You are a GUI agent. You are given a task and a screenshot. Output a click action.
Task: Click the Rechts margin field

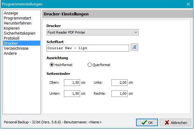coord(119,93)
